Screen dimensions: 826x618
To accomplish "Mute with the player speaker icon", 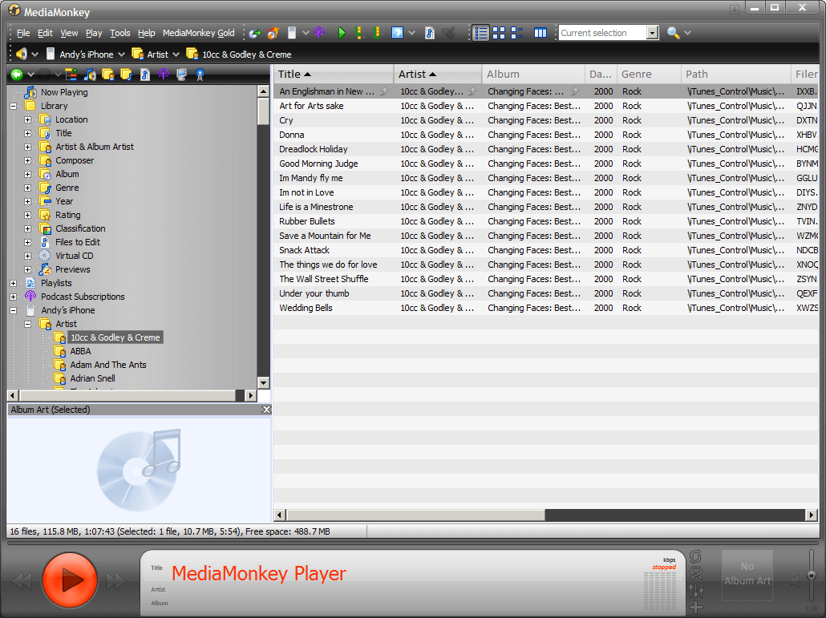I will pos(795,581).
